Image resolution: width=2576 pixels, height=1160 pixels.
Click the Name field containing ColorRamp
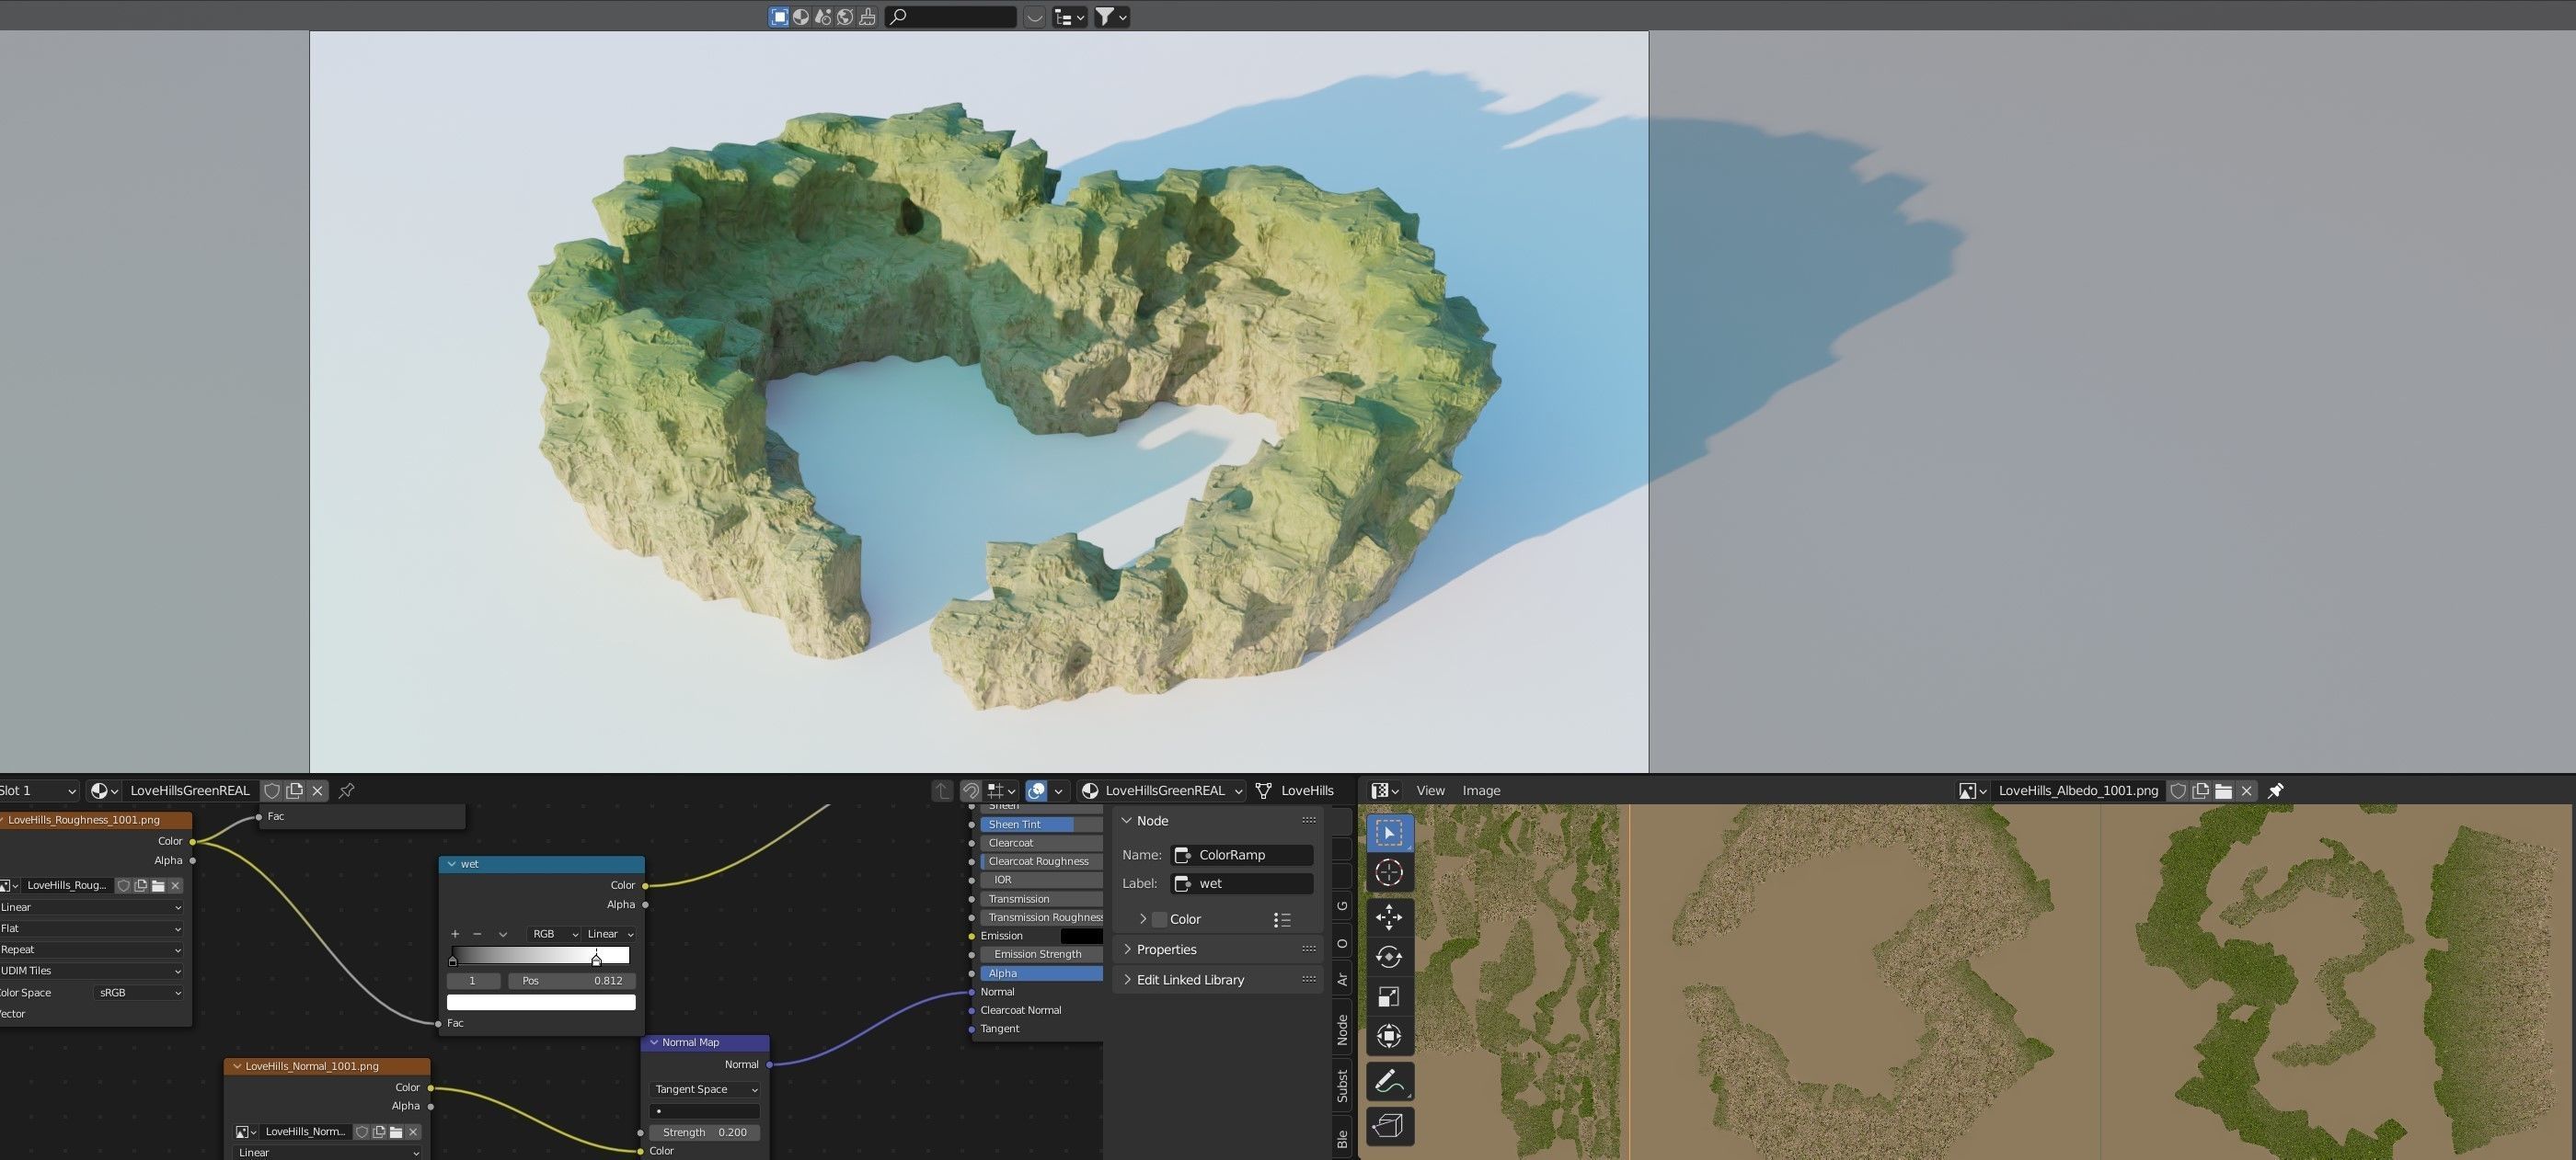point(1242,855)
